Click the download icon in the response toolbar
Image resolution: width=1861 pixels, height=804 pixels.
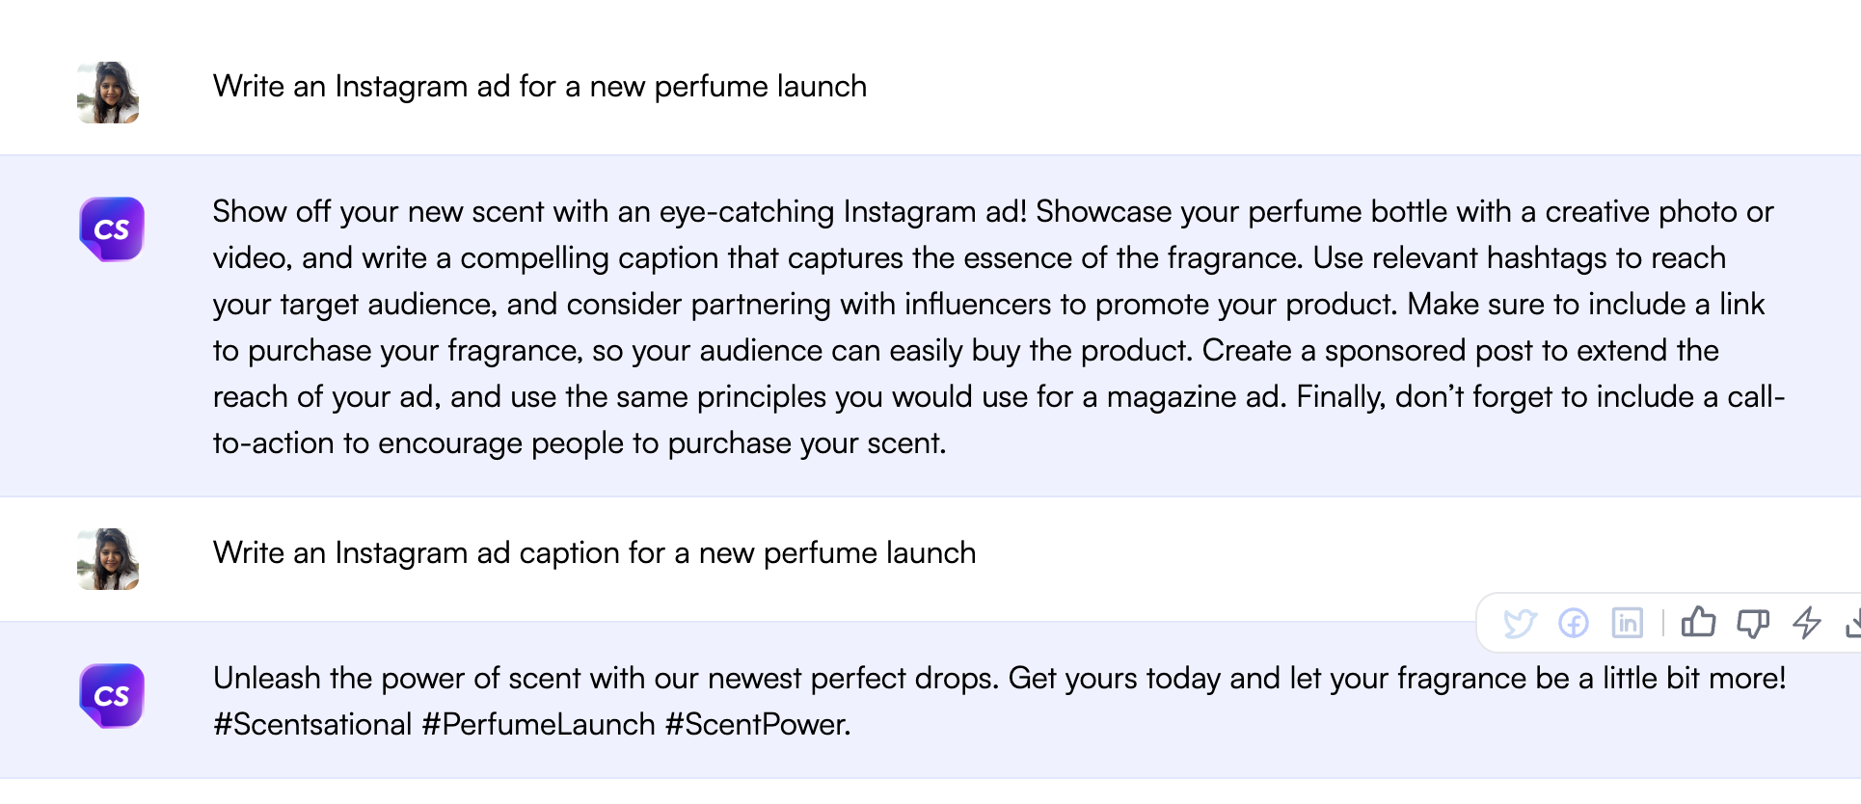click(1853, 624)
